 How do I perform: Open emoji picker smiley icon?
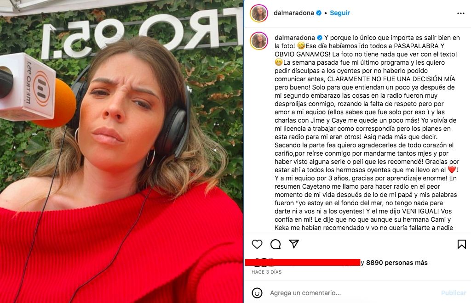pos(257,293)
